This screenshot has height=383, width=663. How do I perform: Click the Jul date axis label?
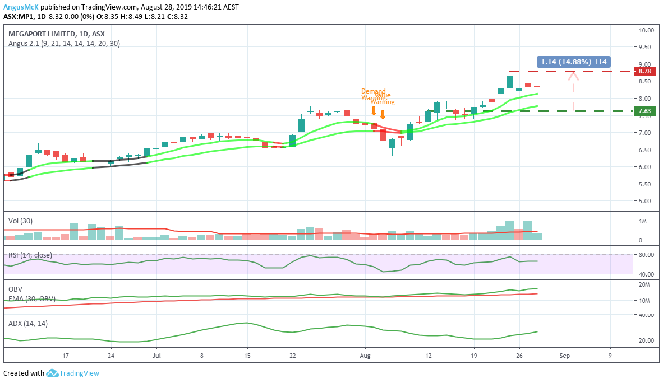tap(156, 356)
